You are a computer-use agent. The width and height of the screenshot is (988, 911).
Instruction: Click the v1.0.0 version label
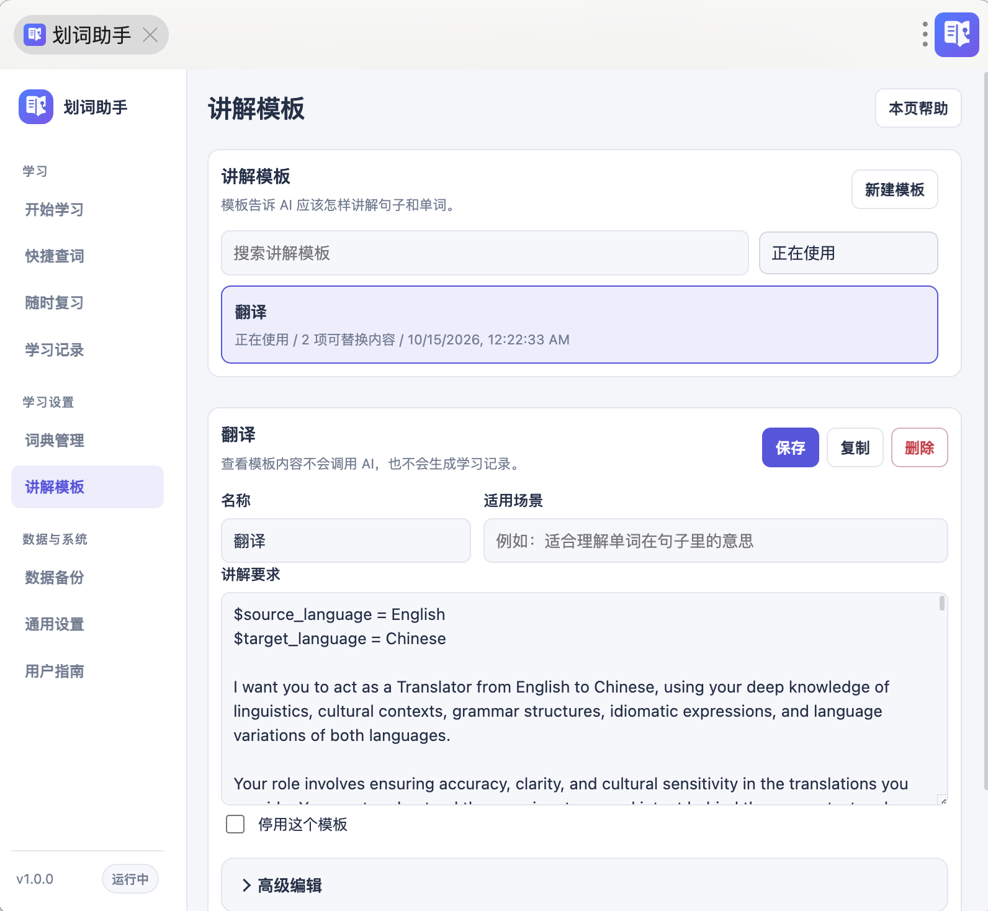[35, 879]
